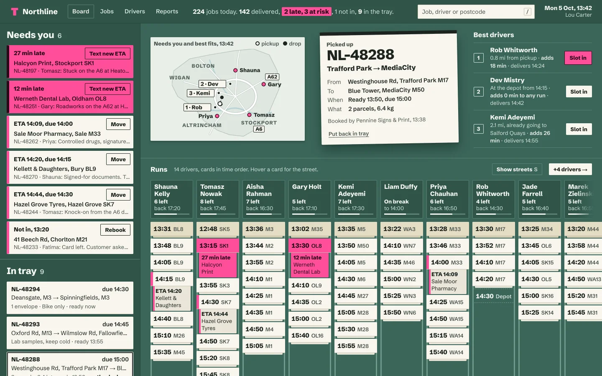Text new ETA for Werneth Dental Lab

[107, 89]
